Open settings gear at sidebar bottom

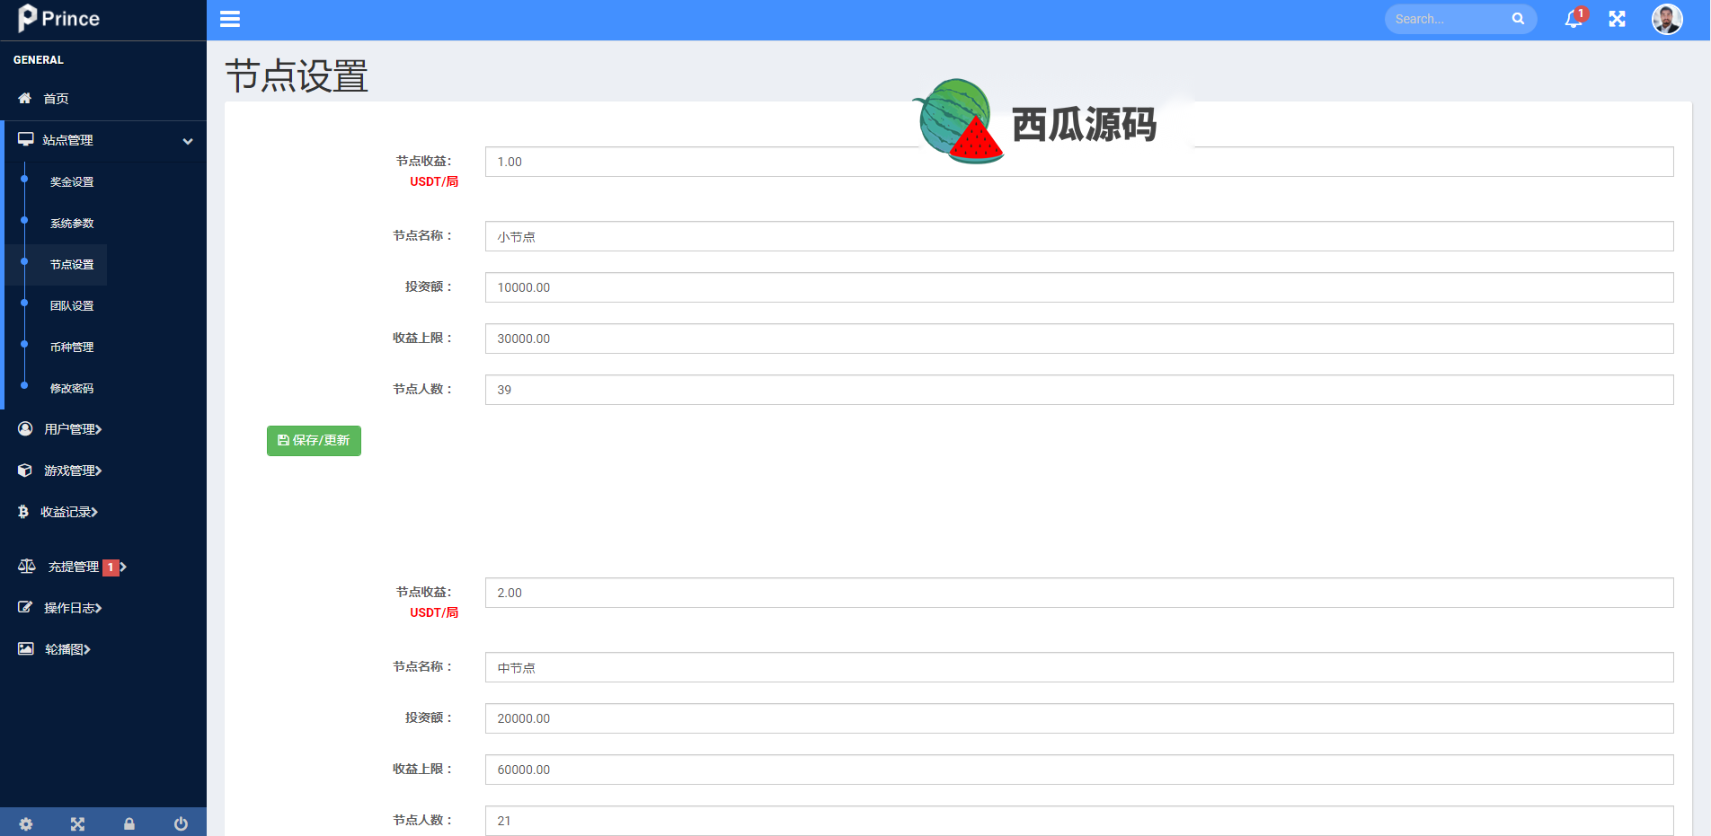coord(26,823)
